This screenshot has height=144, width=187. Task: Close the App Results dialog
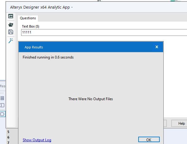coord(157,47)
